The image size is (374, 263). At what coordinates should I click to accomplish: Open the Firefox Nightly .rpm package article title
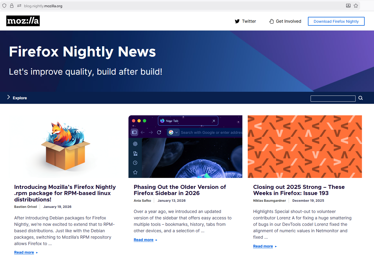pyautogui.click(x=65, y=193)
